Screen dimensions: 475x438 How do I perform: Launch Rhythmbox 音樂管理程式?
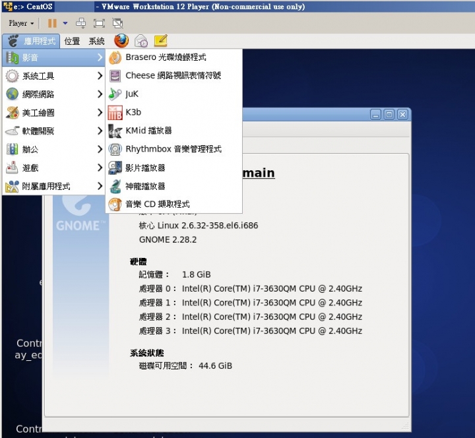[x=174, y=149]
